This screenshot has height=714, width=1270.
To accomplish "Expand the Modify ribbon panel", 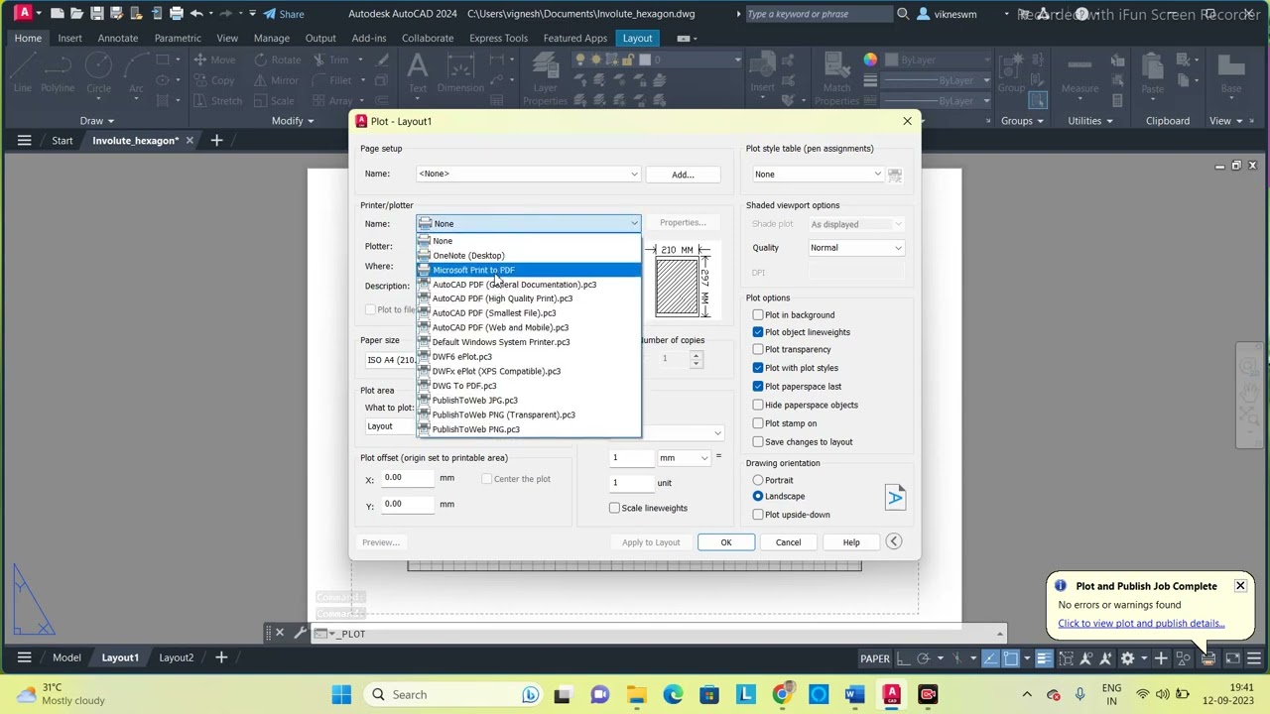I will (x=293, y=121).
